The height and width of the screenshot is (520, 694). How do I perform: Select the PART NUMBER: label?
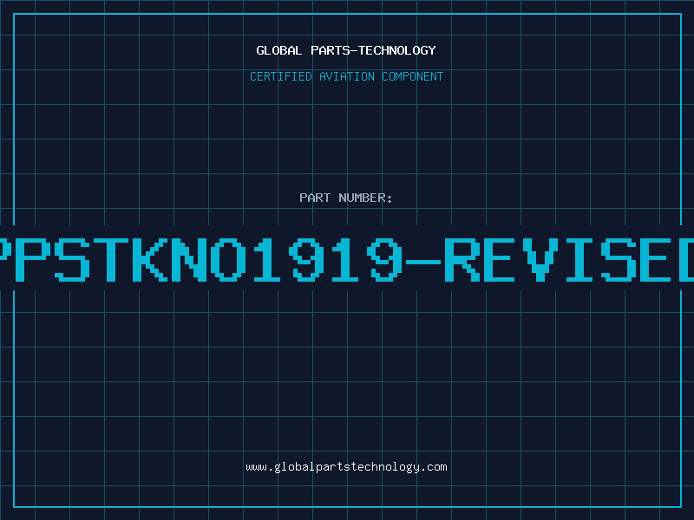coord(345,198)
